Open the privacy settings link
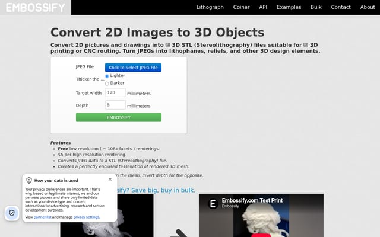Viewport: 380px width, 237px height. [x=86, y=217]
